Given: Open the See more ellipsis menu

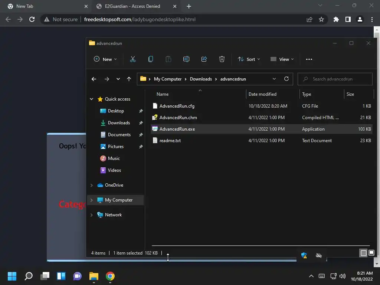Looking at the screenshot, I should [x=309, y=59].
